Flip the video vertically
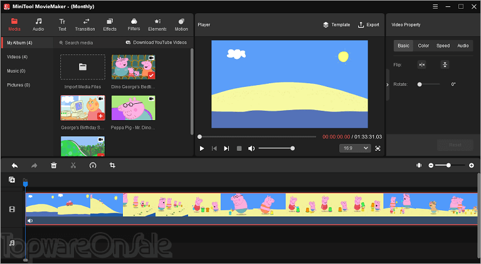 click(445, 65)
